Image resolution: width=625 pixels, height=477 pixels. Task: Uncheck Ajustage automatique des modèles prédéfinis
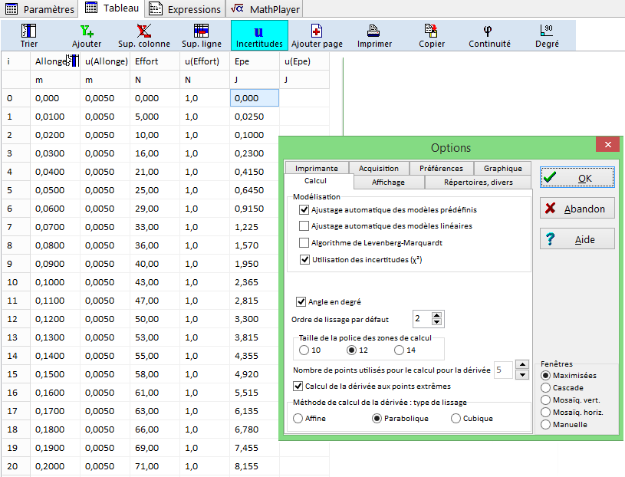coord(304,209)
